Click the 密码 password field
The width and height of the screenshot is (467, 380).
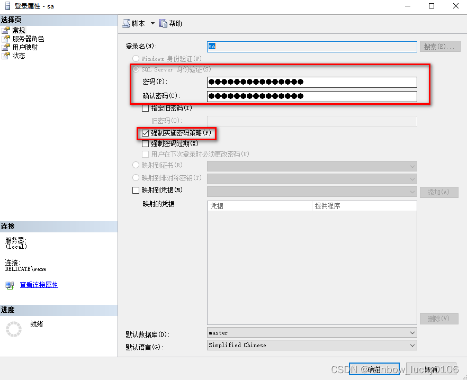click(x=312, y=82)
